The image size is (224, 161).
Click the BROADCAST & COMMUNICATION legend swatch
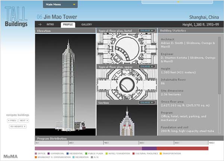click(36, 157)
